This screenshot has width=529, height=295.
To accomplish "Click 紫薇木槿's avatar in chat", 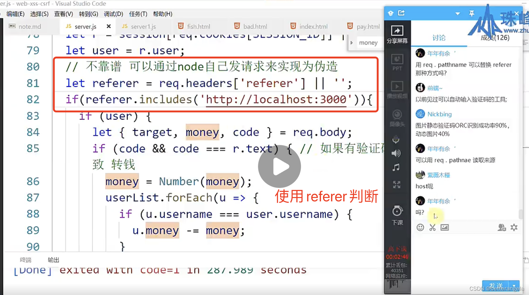I will pyautogui.click(x=420, y=175).
